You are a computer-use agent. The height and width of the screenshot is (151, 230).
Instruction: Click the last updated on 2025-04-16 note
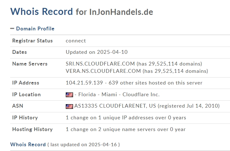(x=84, y=145)
